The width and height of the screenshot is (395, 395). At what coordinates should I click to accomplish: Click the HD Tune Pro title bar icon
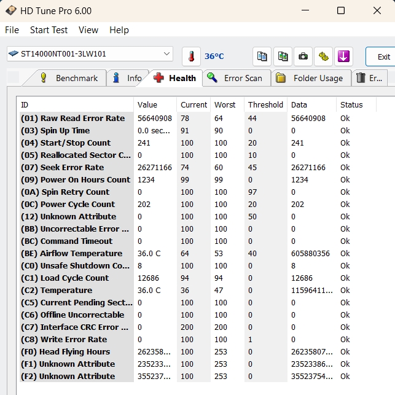click(11, 11)
